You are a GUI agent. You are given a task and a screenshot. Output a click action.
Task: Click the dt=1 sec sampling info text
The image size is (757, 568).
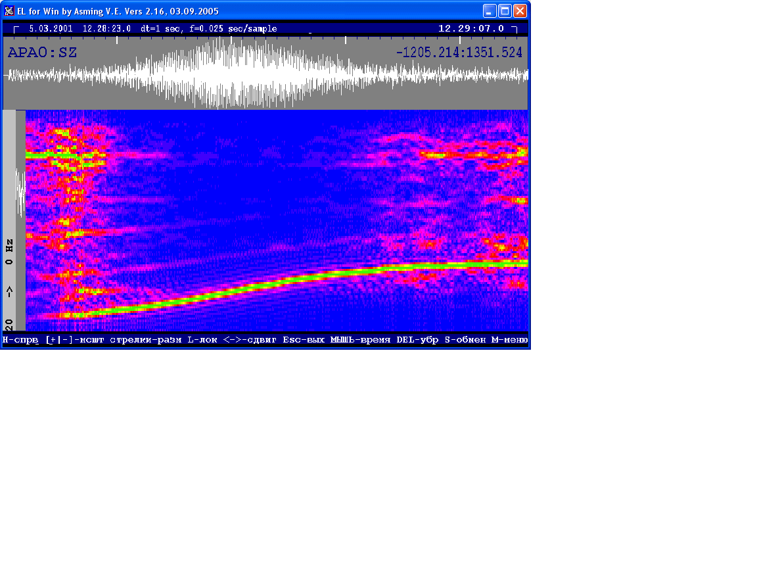[160, 29]
